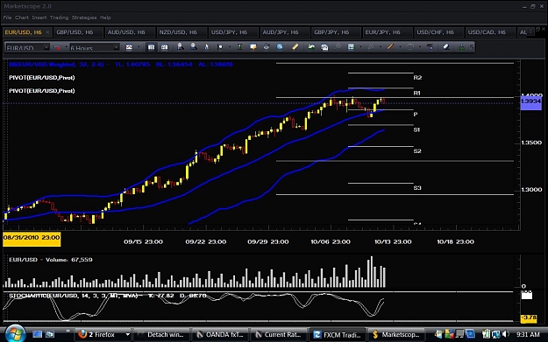The height and width of the screenshot is (342, 548).
Task: Select the ruler measurement tool
Action: click(295, 46)
